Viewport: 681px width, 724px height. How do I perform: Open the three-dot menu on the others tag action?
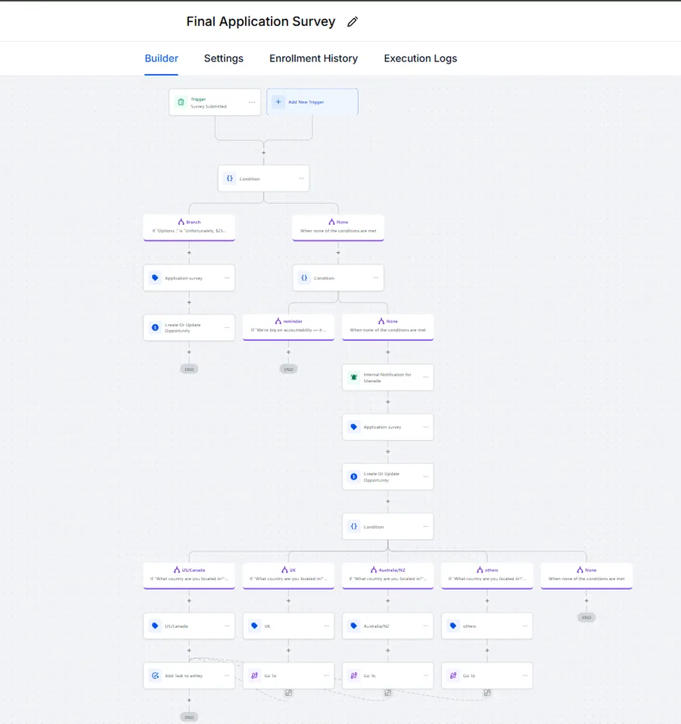(525, 626)
